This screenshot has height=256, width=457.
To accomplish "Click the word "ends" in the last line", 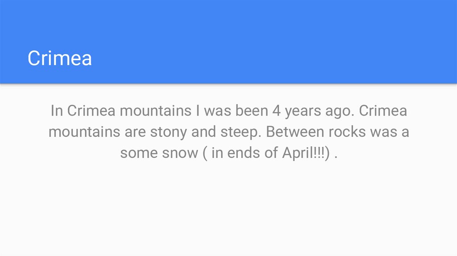I will click(x=243, y=153).
